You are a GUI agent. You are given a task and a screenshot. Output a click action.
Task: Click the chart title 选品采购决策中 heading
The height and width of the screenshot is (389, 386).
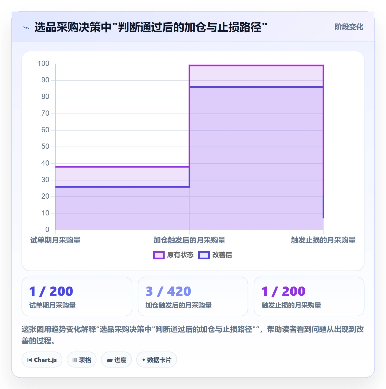[x=151, y=27]
